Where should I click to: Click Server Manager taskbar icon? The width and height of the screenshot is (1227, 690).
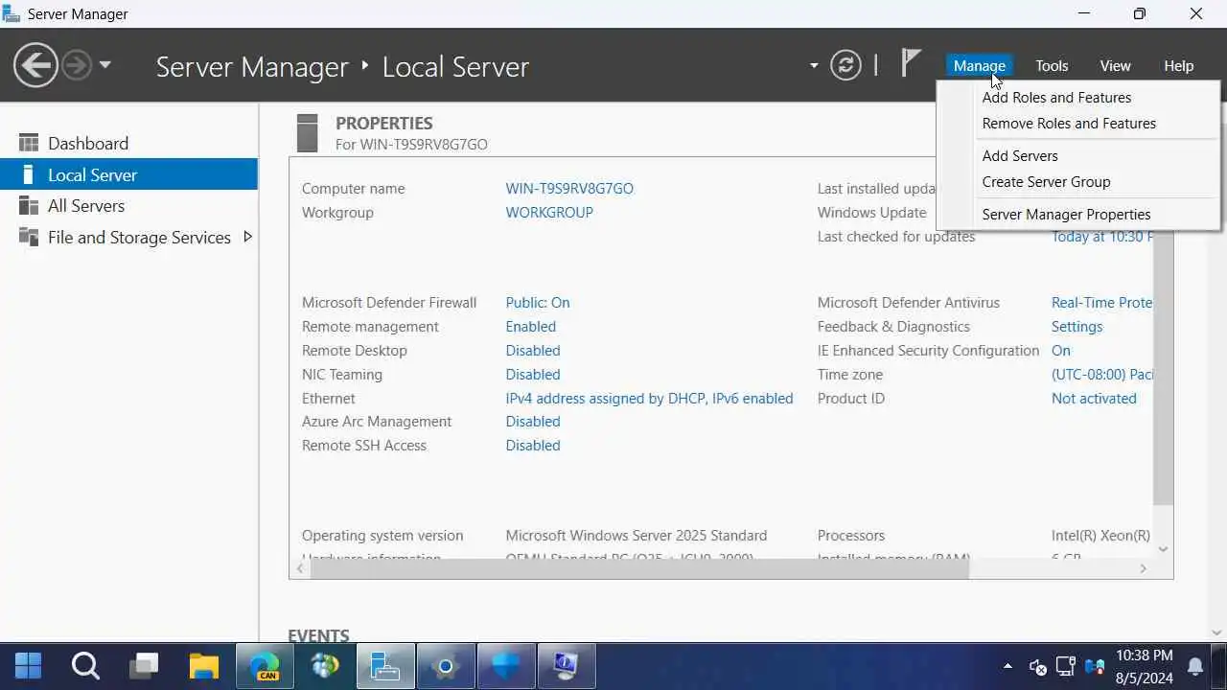[385, 665]
